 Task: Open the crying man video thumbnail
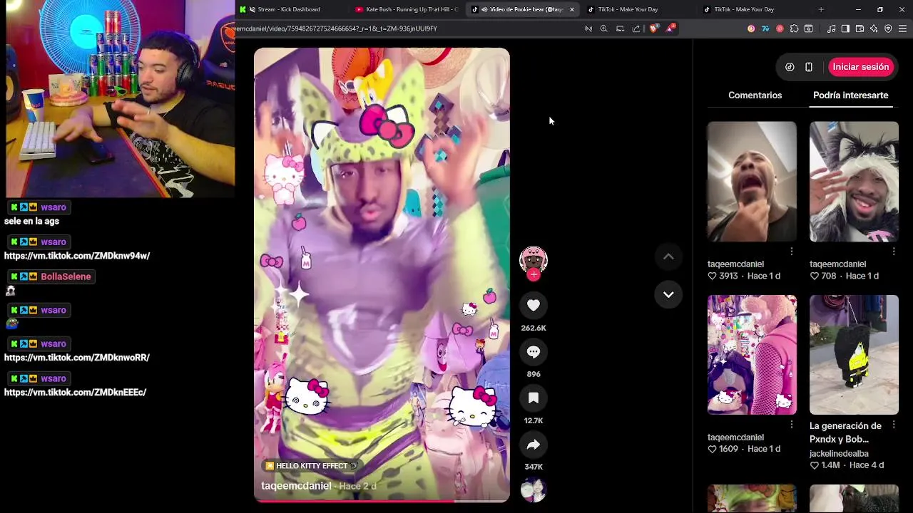tap(752, 182)
